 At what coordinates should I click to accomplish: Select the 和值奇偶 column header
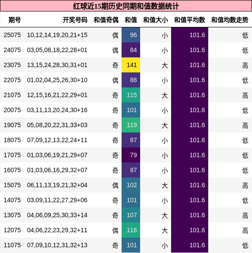pyautogui.click(x=106, y=20)
